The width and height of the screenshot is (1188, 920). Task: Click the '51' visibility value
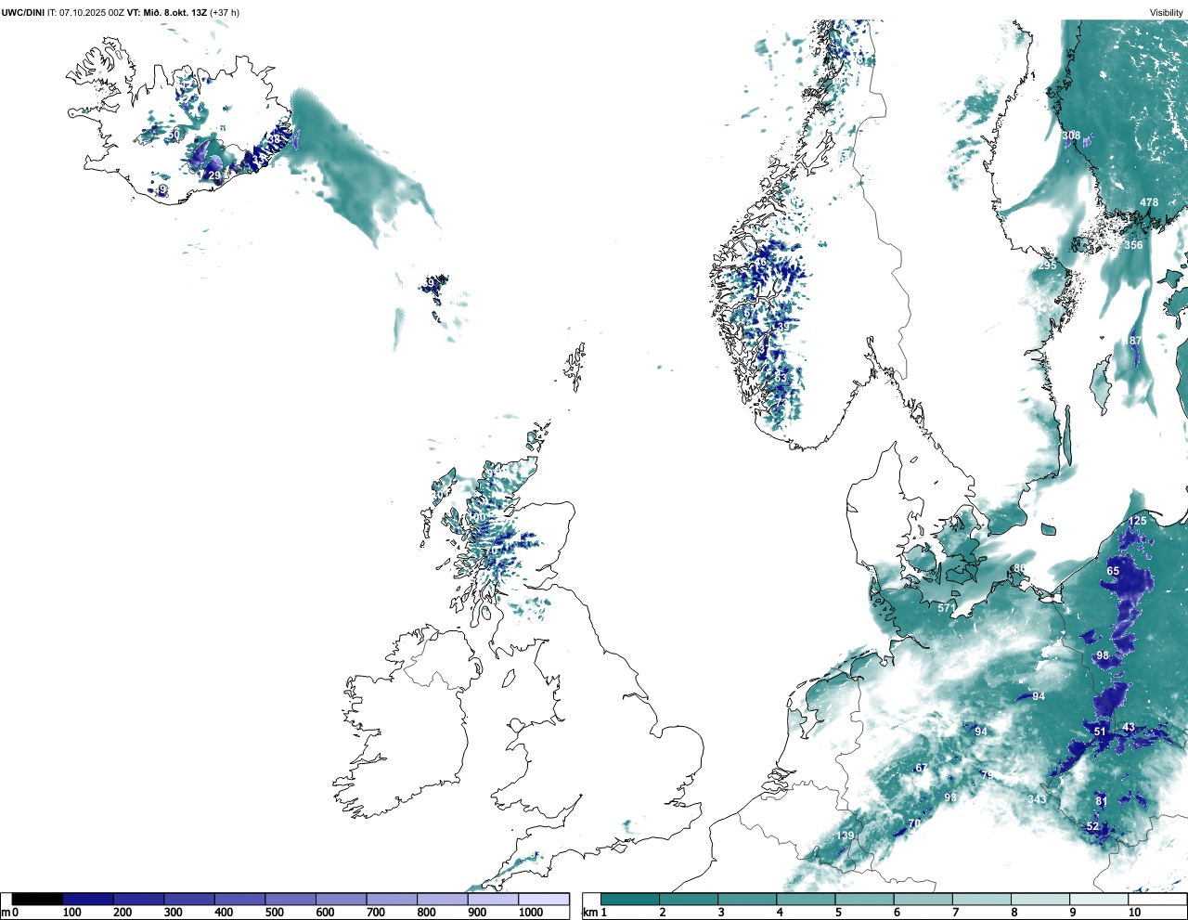(1100, 732)
